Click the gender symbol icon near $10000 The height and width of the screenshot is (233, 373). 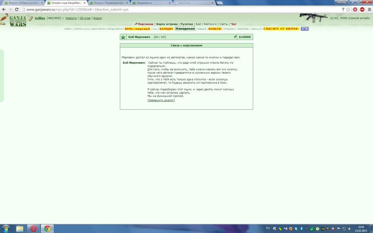point(235,36)
